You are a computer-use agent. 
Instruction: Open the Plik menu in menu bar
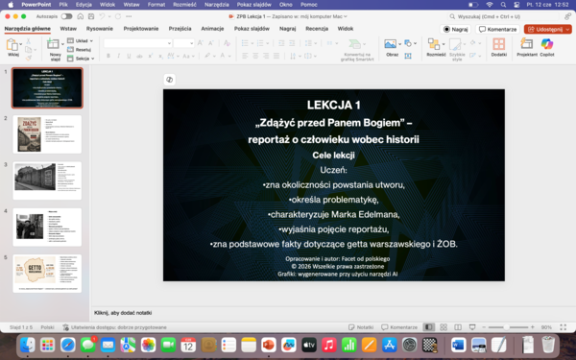(x=63, y=5)
